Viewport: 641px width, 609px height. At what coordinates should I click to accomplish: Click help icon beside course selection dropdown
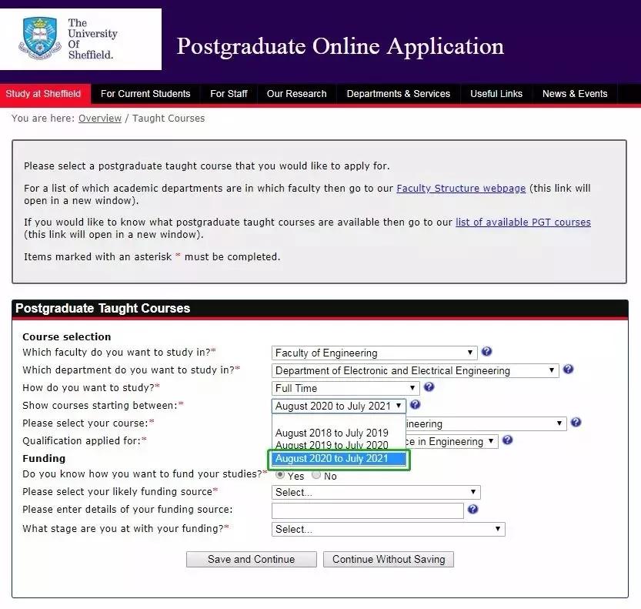[x=576, y=423]
